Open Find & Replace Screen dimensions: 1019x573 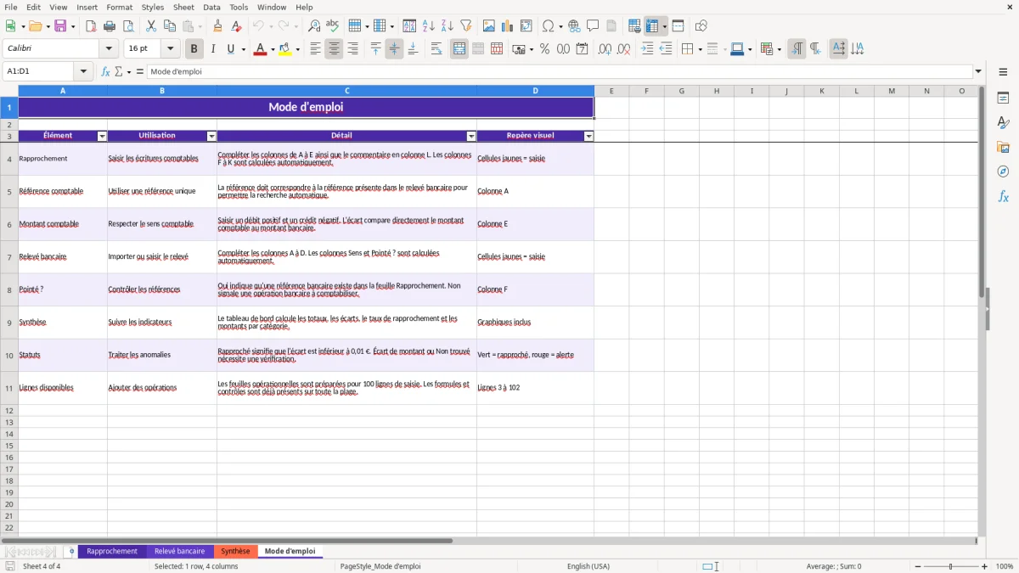314,26
